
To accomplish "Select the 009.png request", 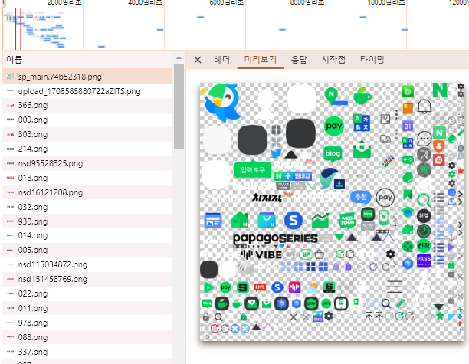I will [87, 120].
